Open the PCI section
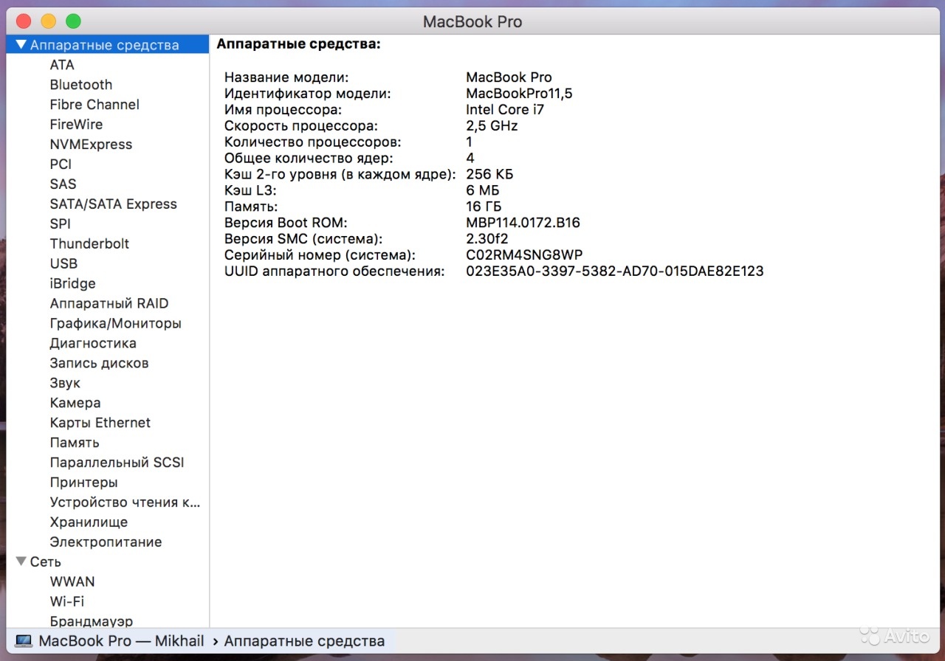The image size is (945, 661). coord(61,165)
